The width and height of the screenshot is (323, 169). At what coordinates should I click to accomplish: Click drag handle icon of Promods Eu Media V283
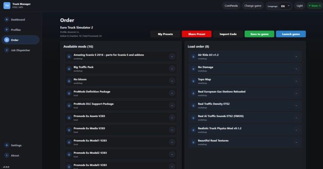point(69,130)
